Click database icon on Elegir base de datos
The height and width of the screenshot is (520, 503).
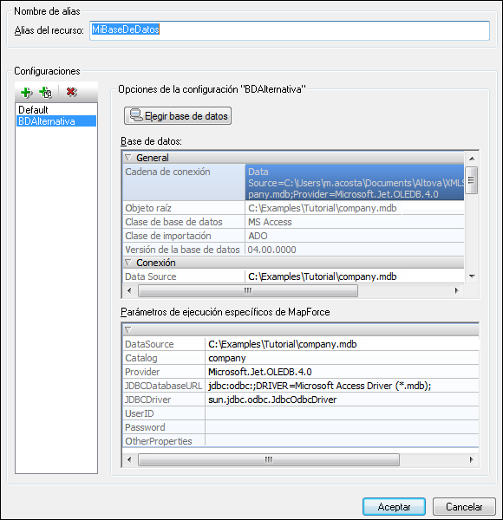(136, 115)
